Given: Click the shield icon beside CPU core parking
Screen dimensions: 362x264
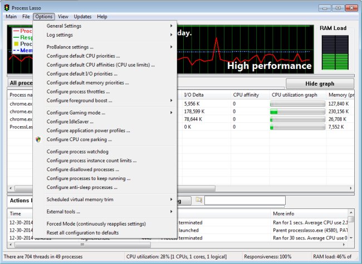Looking at the screenshot, I should (x=38, y=140).
